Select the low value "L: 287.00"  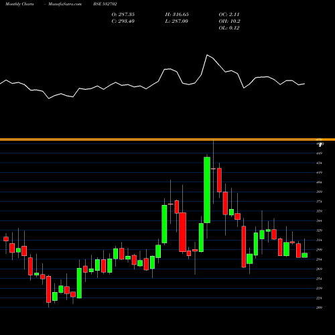177,21
